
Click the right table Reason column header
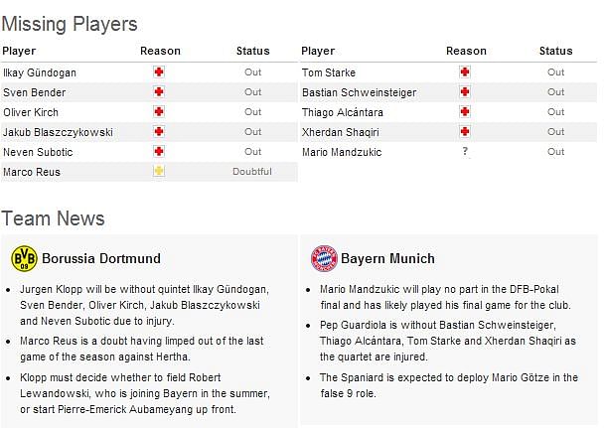[466, 51]
